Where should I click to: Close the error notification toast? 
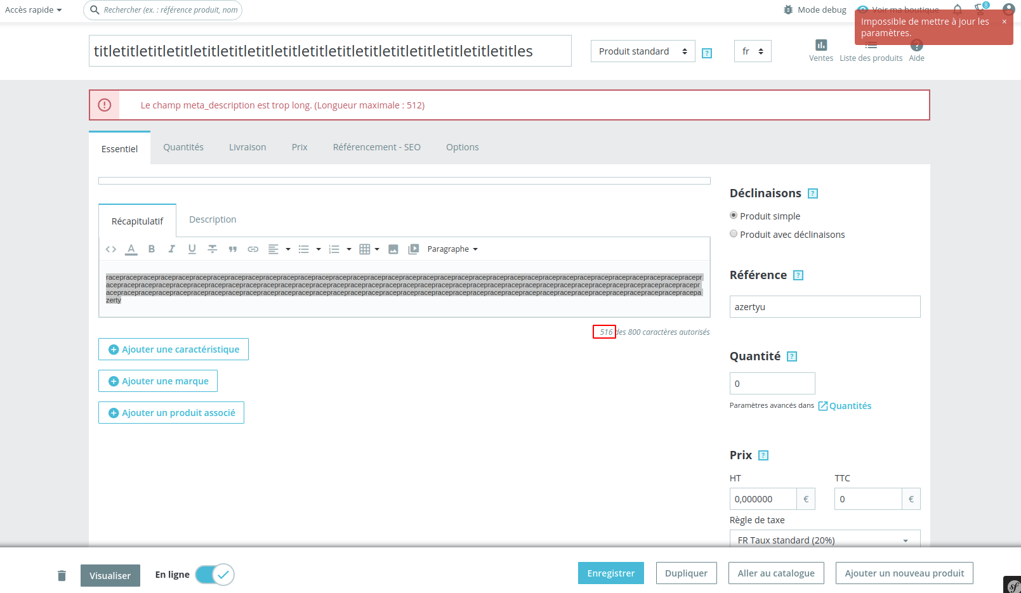(x=1005, y=22)
